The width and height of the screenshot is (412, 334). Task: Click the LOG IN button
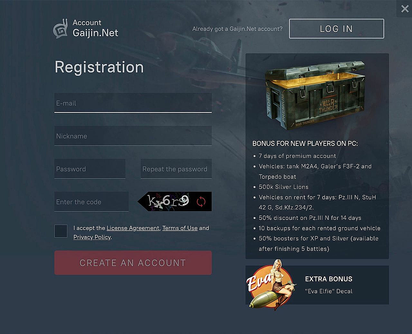click(336, 29)
